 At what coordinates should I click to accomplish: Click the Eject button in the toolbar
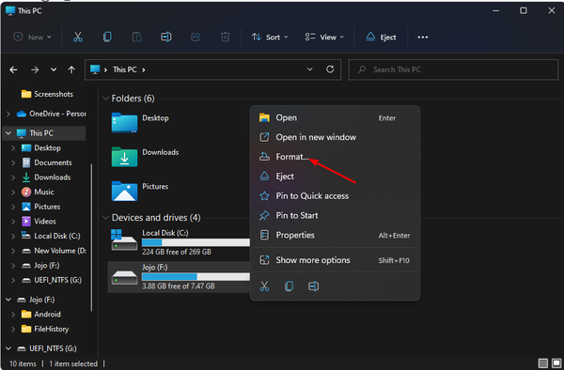coord(381,37)
